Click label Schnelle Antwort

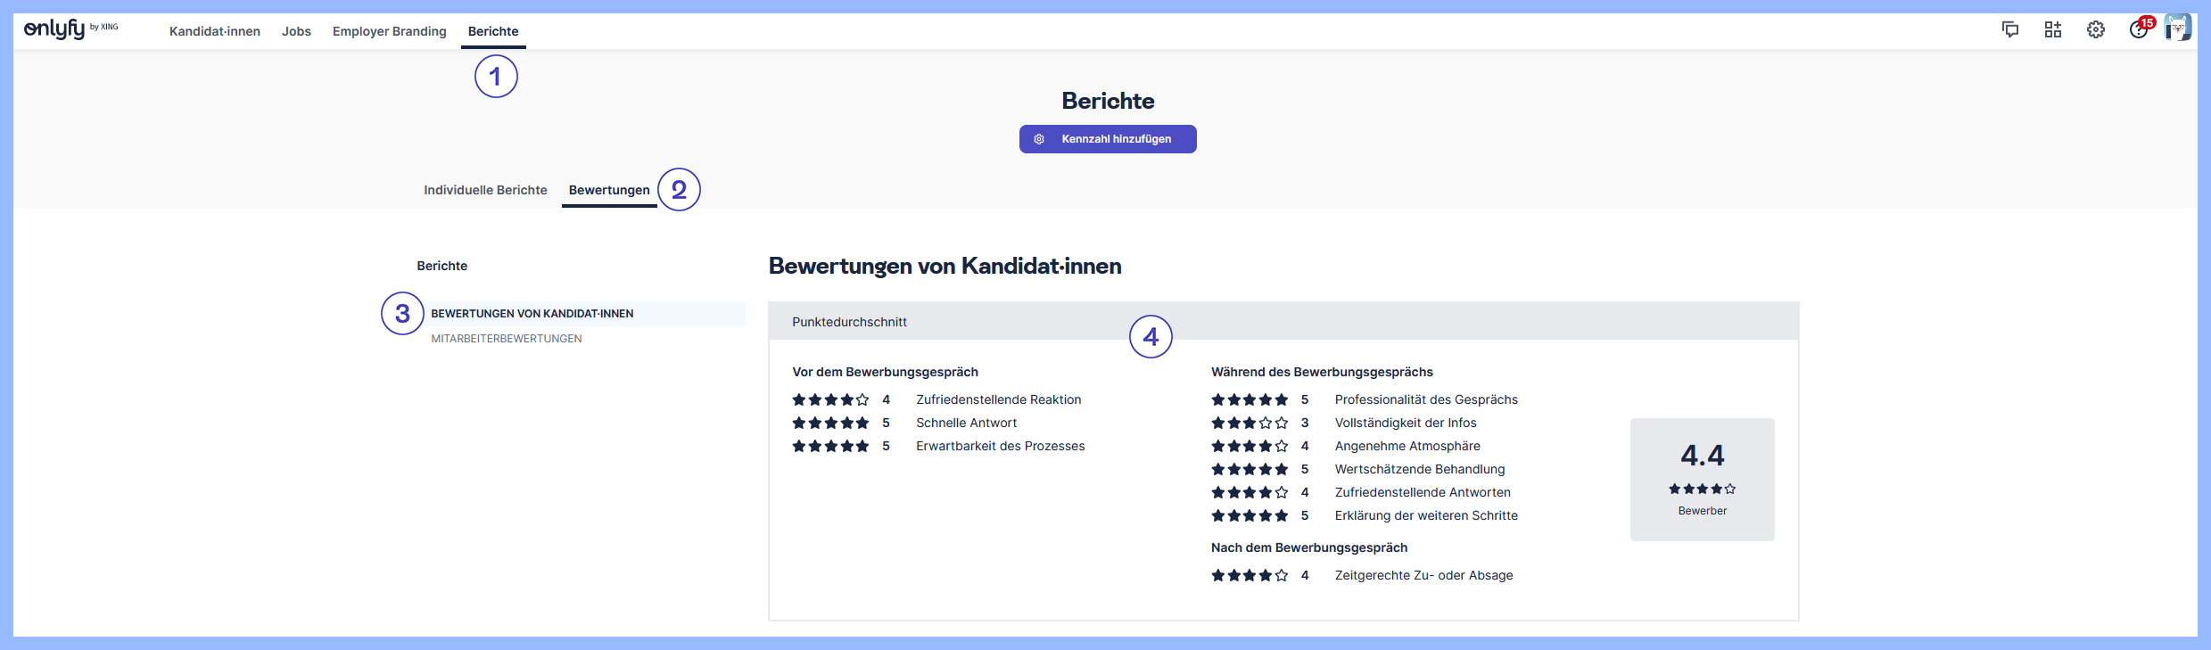click(967, 423)
